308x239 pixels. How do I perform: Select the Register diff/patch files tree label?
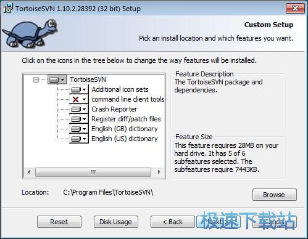point(126,119)
